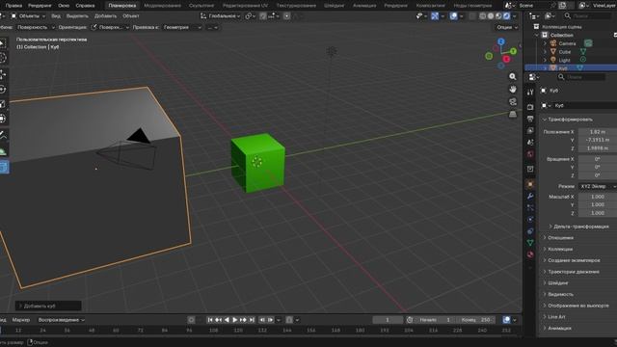Switch to the Скульптинг workspace tab

(x=201, y=6)
